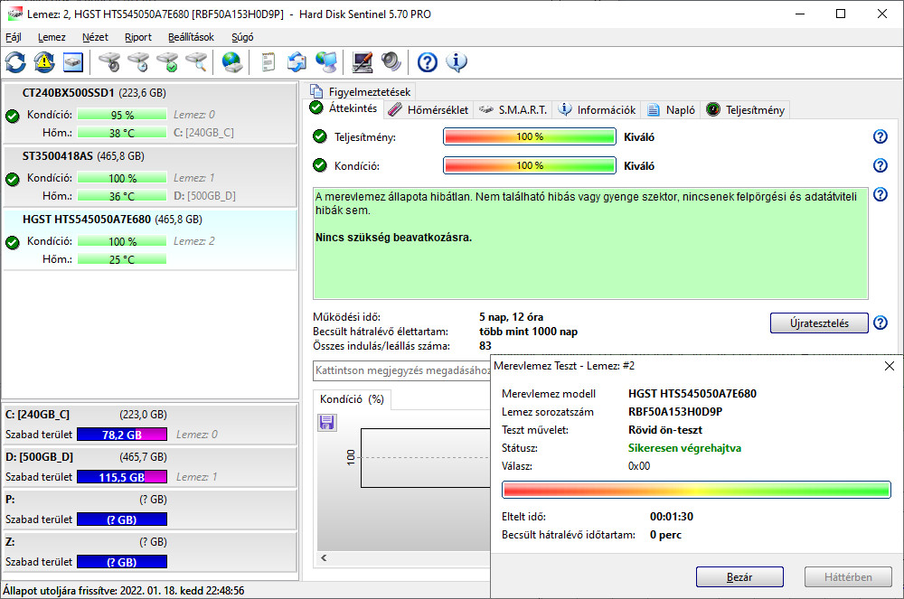Switch to the Információk tab
This screenshot has height=599, width=904.
click(x=598, y=110)
